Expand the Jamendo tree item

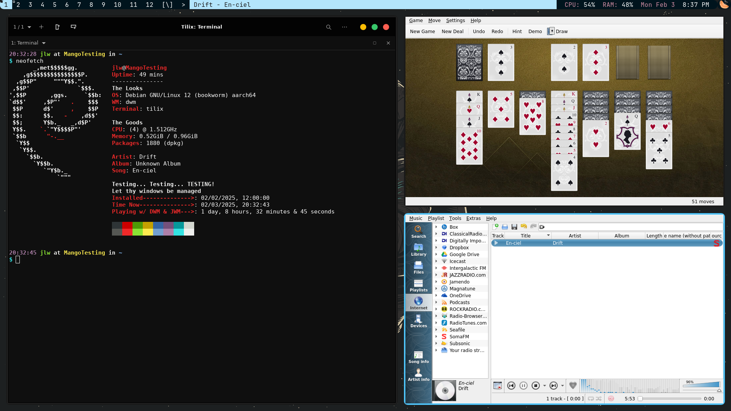click(x=436, y=282)
